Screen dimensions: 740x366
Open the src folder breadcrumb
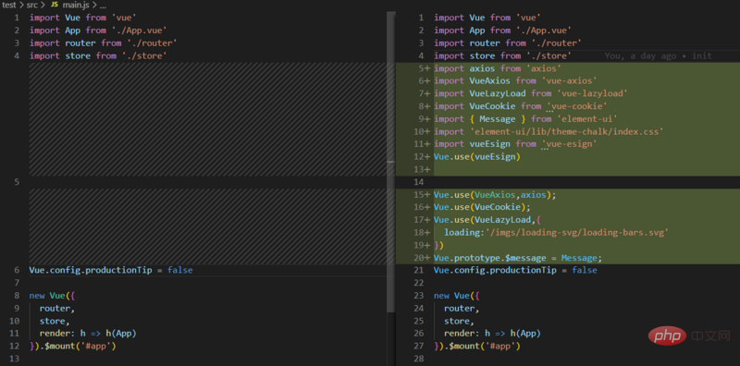click(x=31, y=6)
